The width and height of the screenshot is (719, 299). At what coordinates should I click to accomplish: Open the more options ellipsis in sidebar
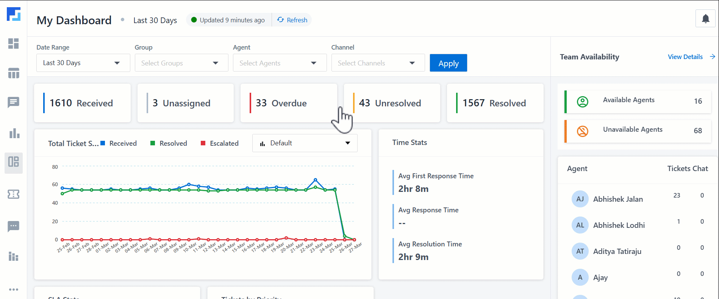[14, 290]
